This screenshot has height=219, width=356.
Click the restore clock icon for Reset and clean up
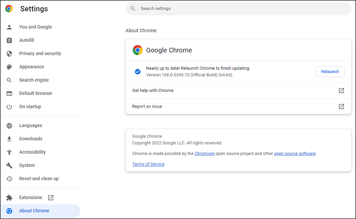point(9,179)
